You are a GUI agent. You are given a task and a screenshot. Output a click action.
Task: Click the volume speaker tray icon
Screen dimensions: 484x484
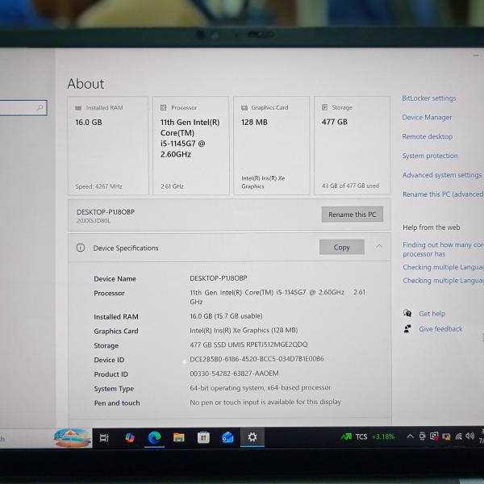[x=469, y=436]
